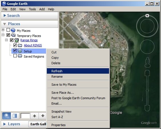This screenshot has width=161, height=129.
Task: Choose Rename from the context menu
Action: 78,77
